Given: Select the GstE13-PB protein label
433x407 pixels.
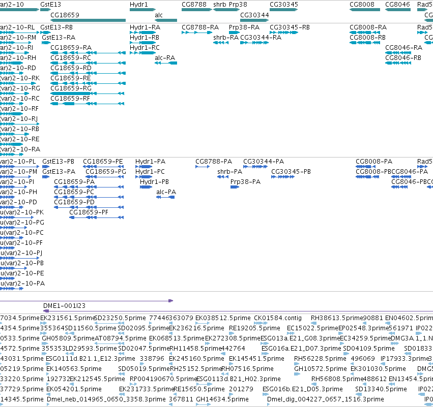Looking at the screenshot, I should pos(59,161).
